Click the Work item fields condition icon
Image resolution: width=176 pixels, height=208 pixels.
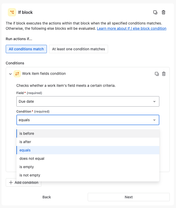(17, 74)
